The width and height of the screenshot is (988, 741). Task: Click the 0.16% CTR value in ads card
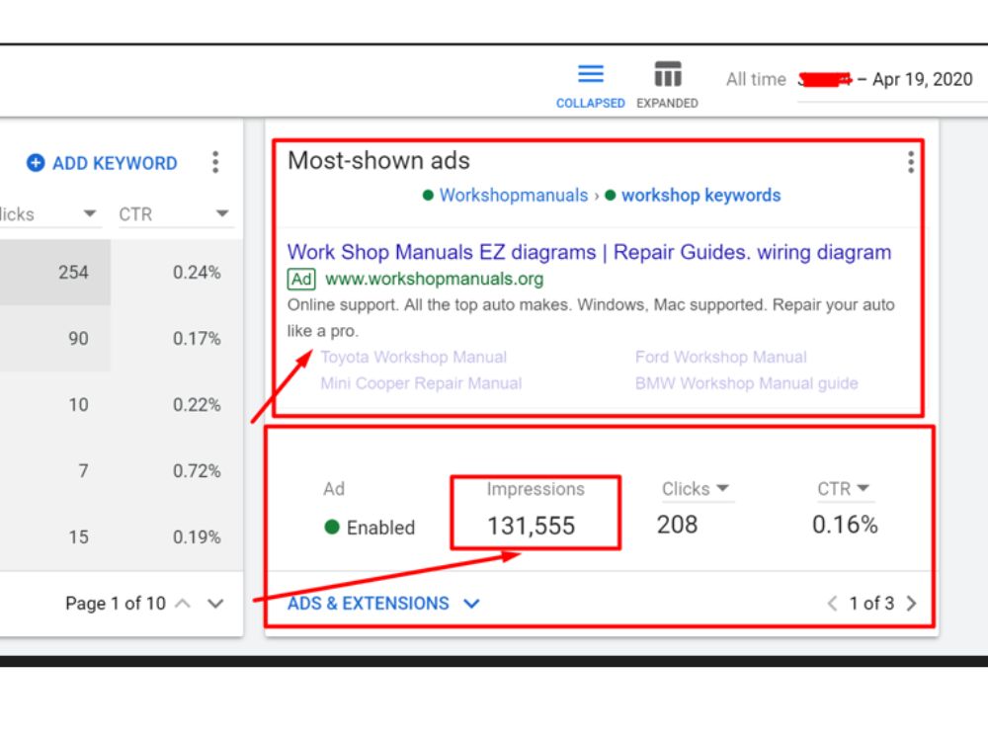845,525
